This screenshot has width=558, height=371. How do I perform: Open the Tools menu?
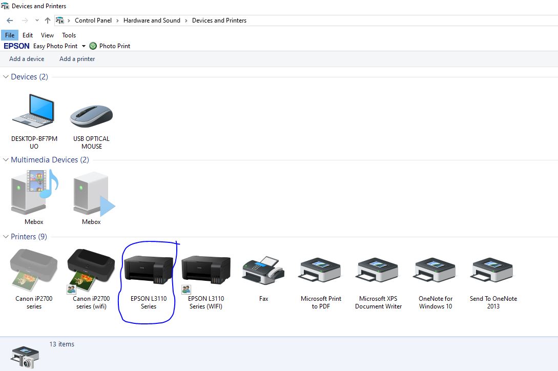69,35
